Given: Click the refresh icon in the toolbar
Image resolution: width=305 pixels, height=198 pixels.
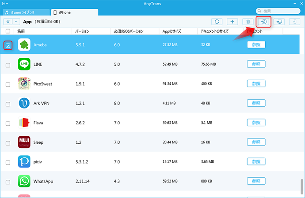Looking at the screenshot, I should coord(217,22).
